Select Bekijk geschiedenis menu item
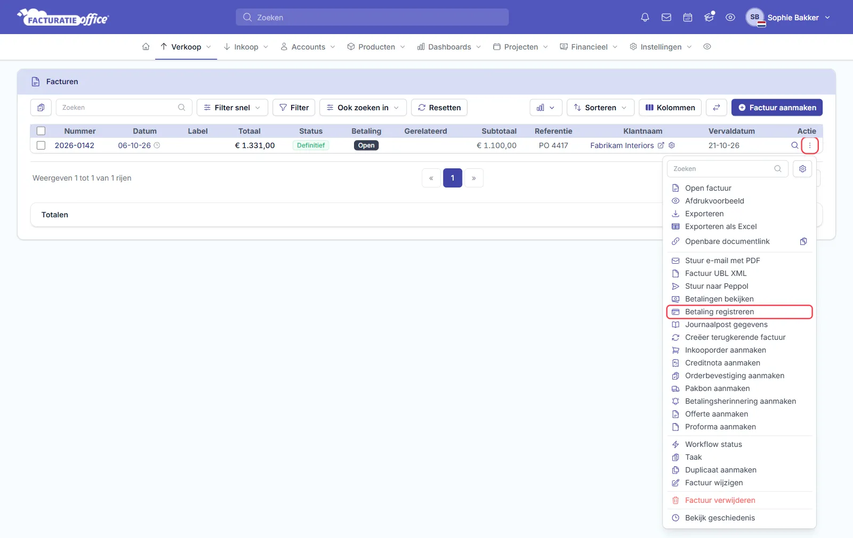This screenshot has height=538, width=853. coord(739,518)
